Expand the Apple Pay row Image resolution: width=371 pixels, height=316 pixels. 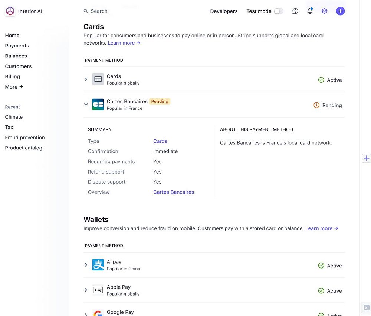coord(86,290)
